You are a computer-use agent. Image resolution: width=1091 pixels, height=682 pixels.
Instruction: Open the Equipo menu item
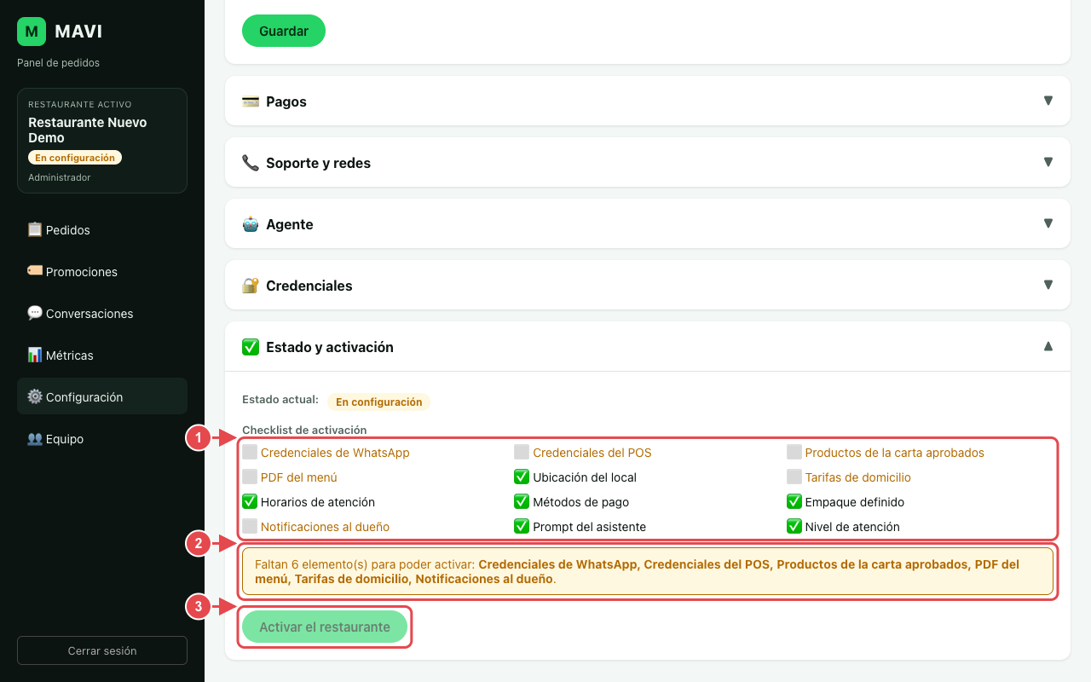tap(102, 438)
